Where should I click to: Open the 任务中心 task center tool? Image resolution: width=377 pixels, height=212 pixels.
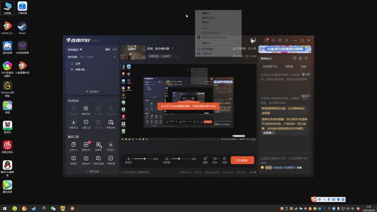tap(74, 146)
